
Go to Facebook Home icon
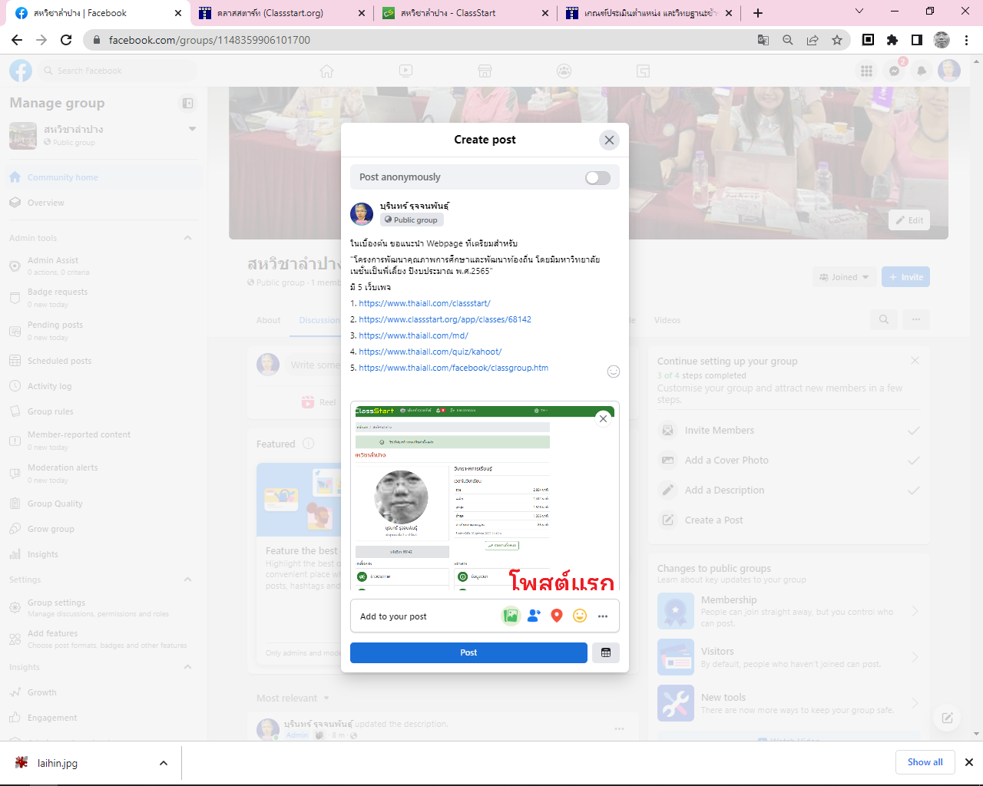(x=327, y=71)
